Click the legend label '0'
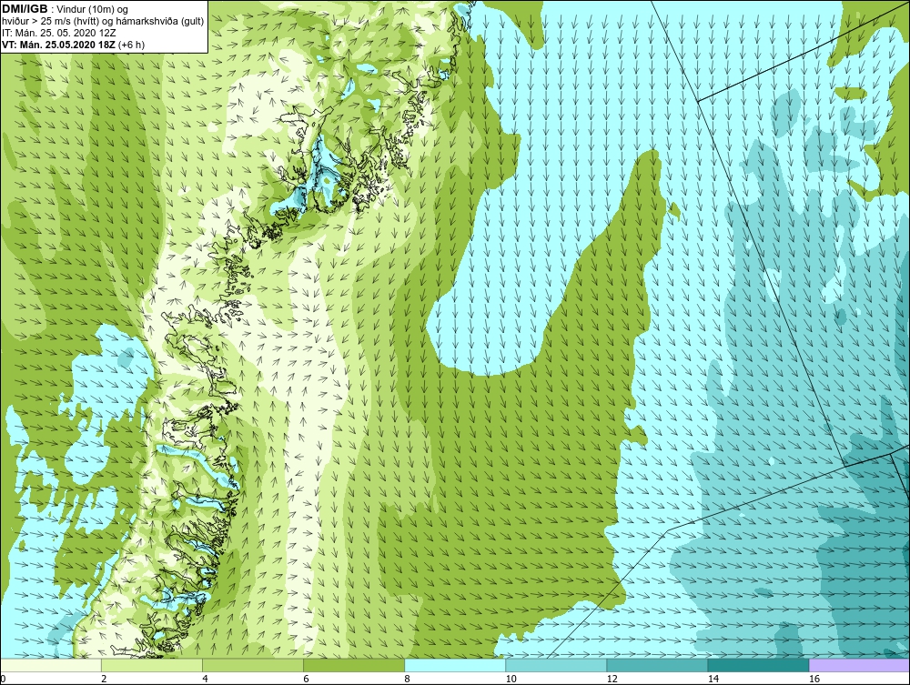The width and height of the screenshot is (910, 685). pyautogui.click(x=3, y=679)
